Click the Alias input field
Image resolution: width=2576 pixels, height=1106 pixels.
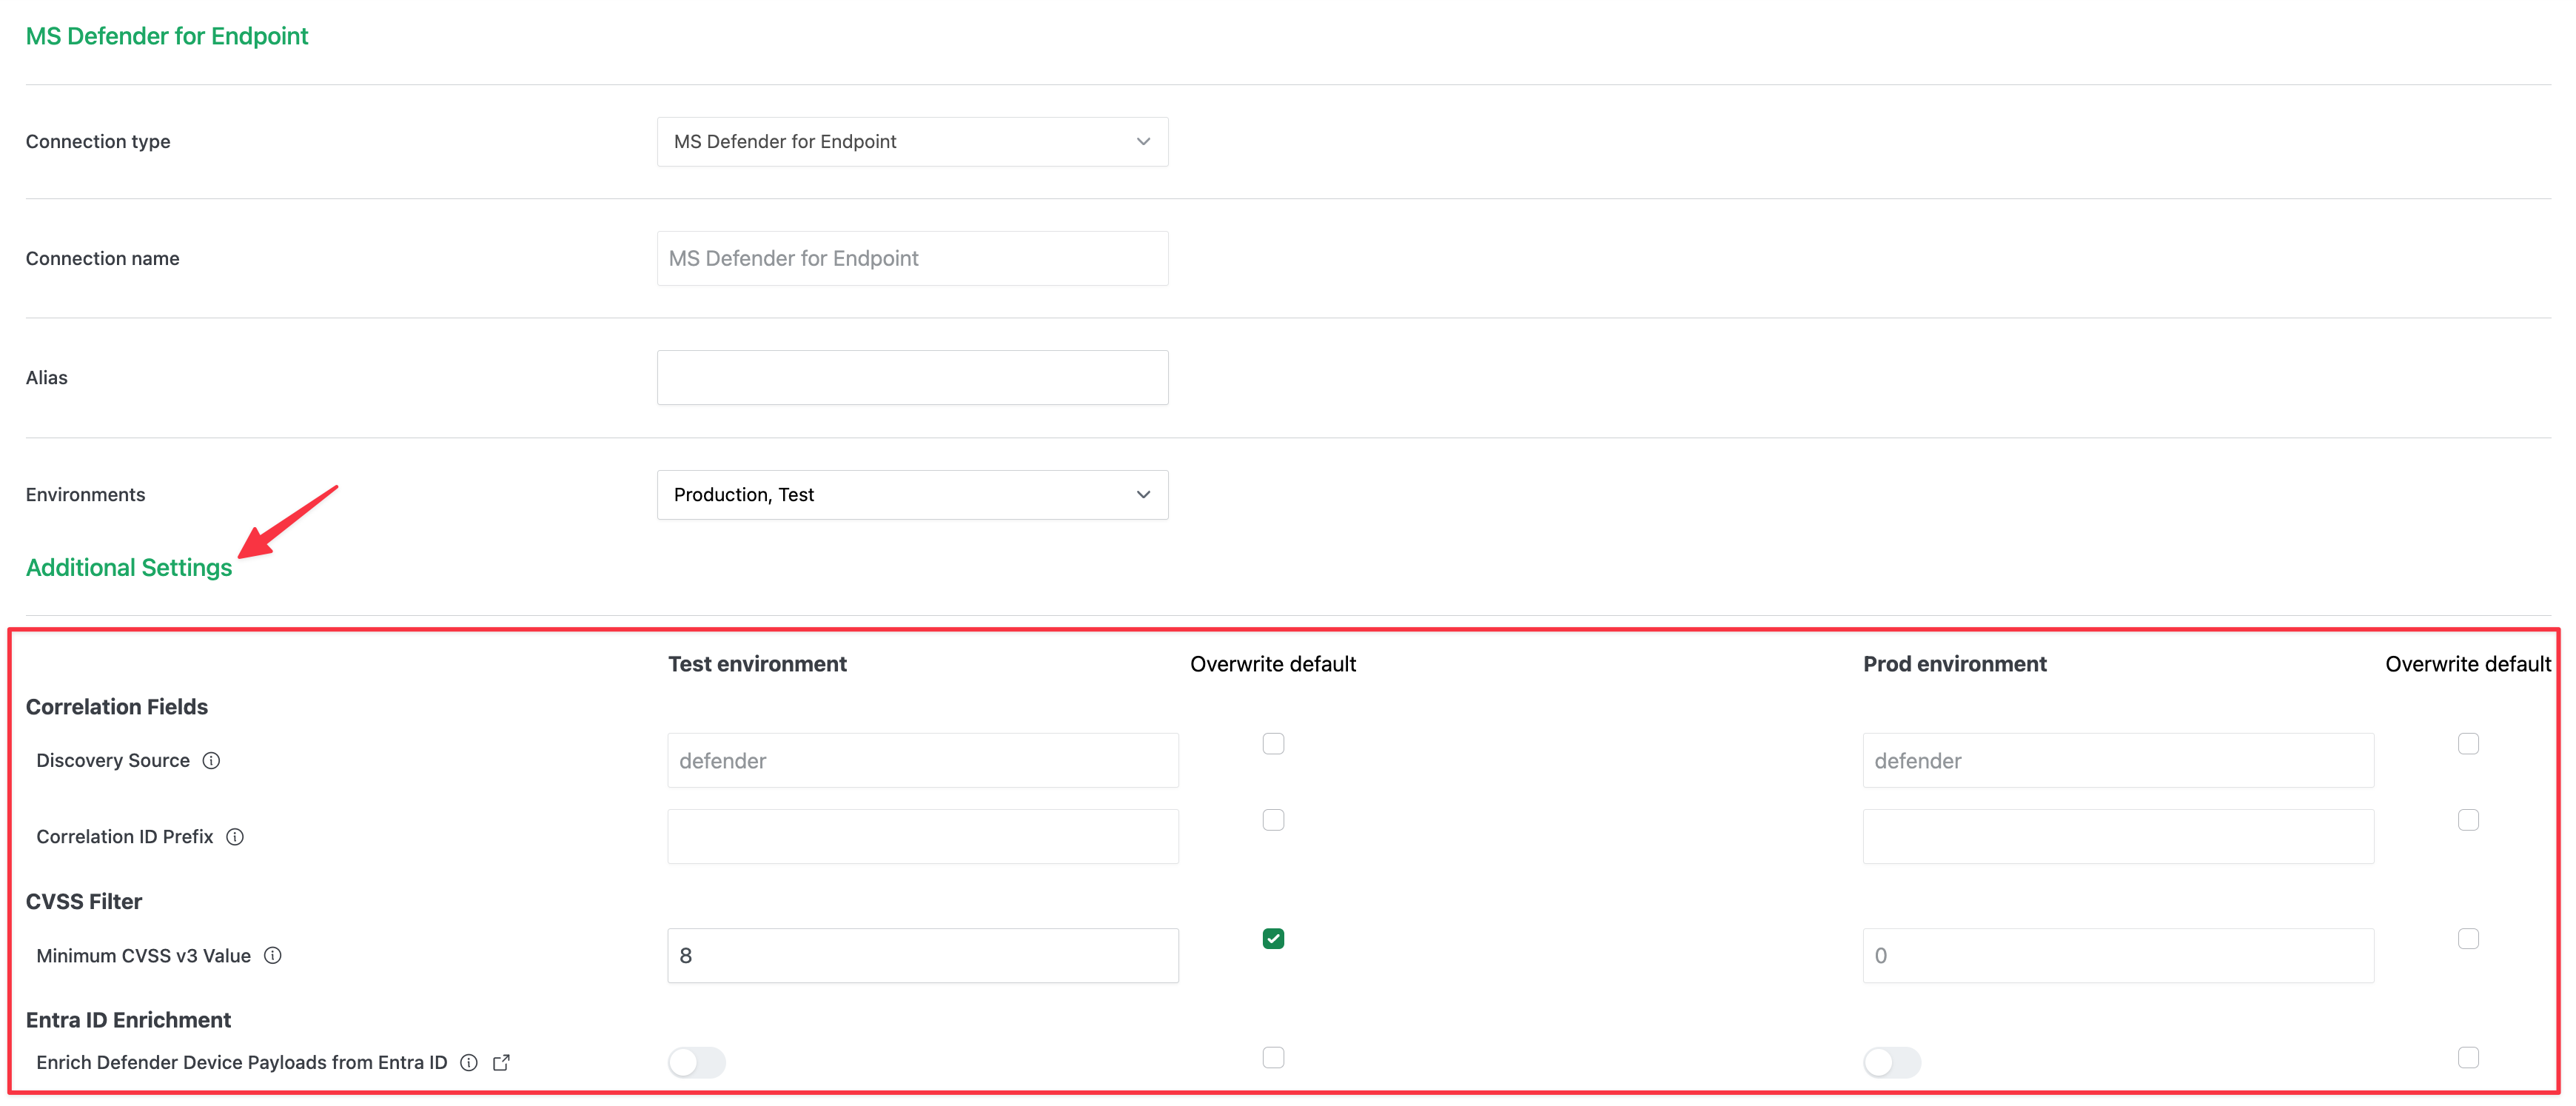[912, 378]
